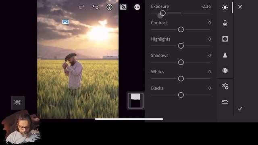Click the reset arrow icon
This screenshot has width=258, height=145.
(x=225, y=102)
